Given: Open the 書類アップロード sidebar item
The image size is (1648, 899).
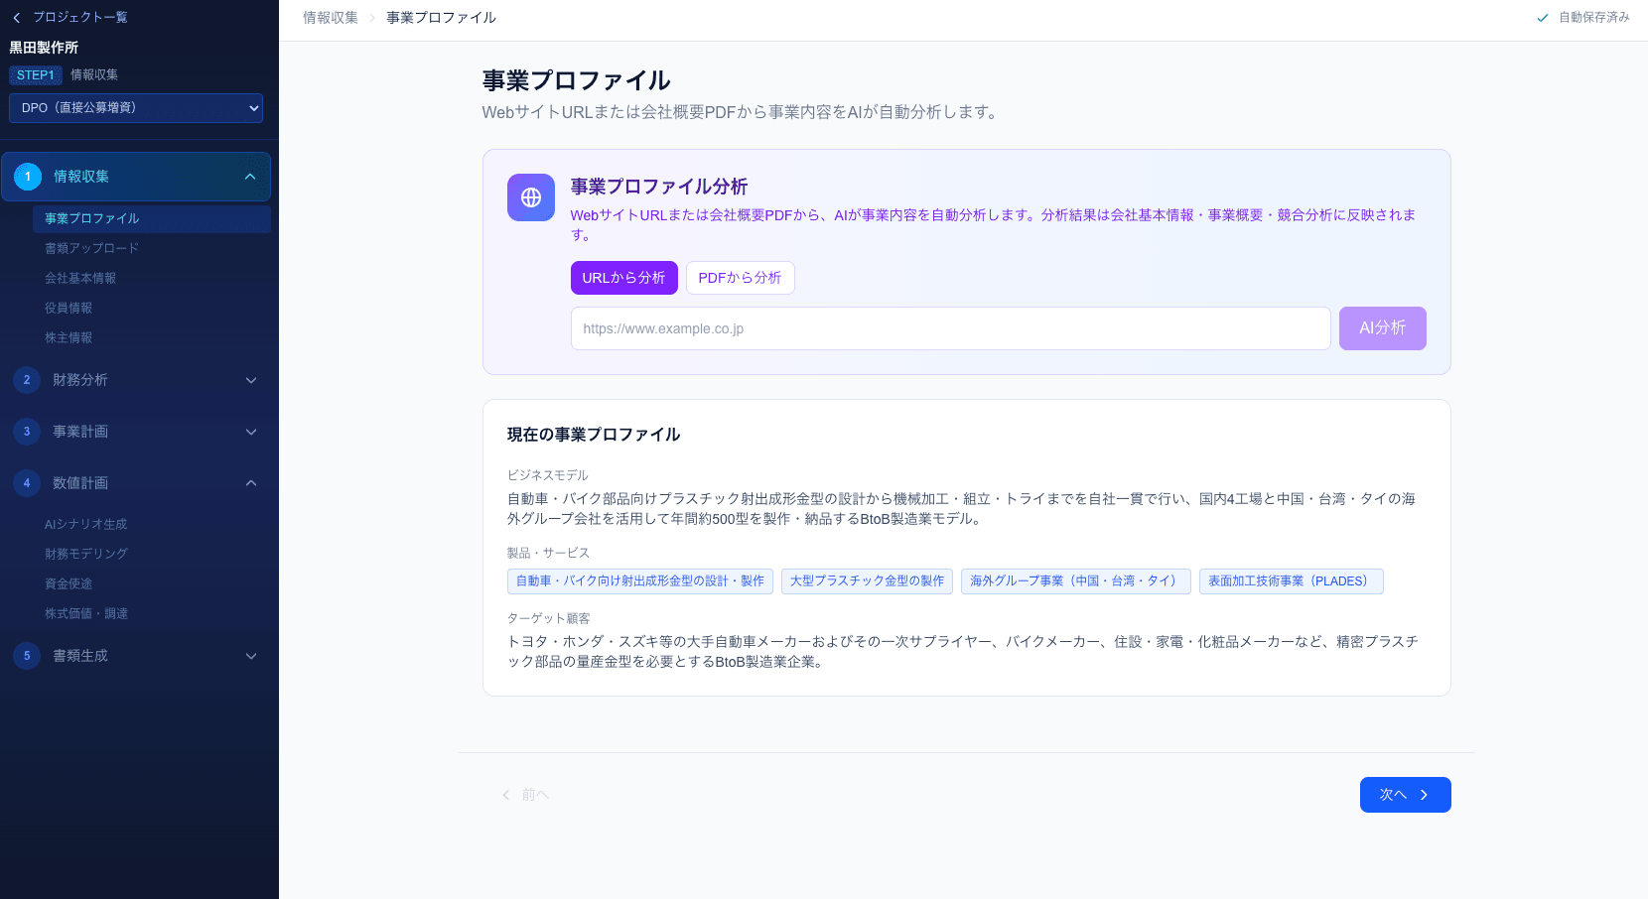Looking at the screenshot, I should pos(91,248).
